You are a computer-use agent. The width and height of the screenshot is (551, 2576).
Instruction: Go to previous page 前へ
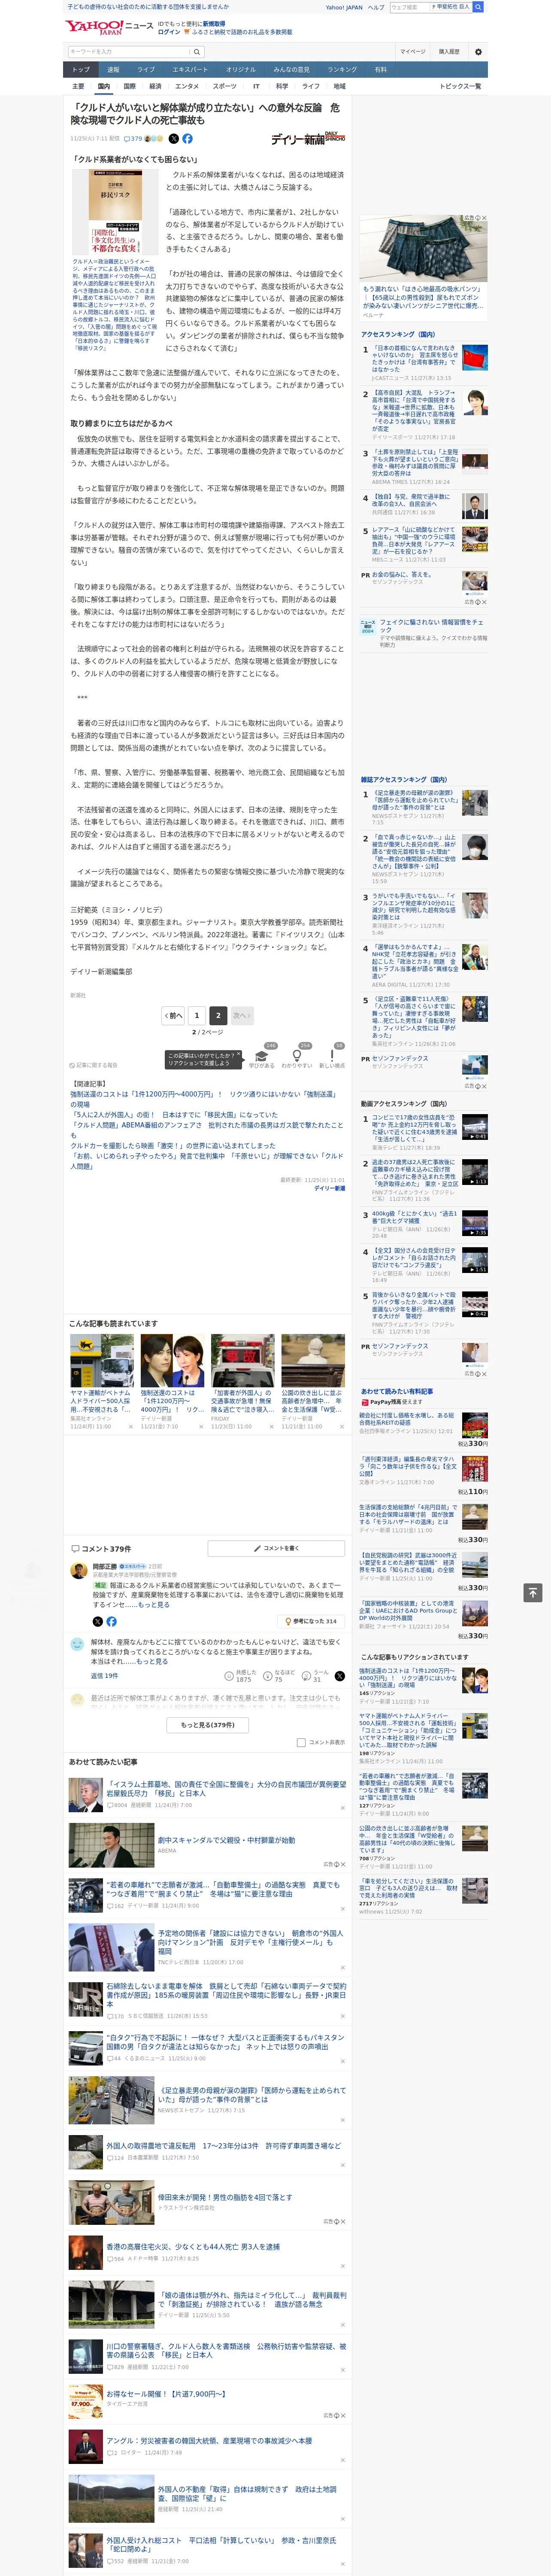click(173, 1015)
